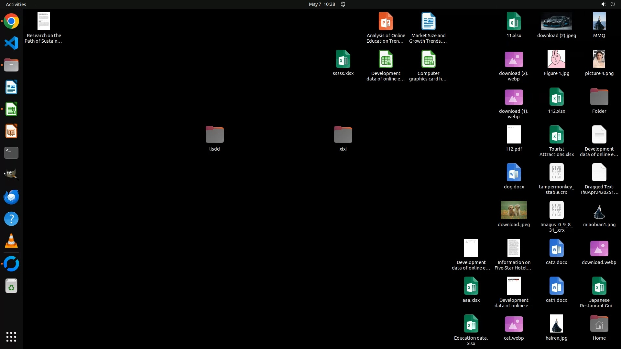Launch VLC media player from dock

coord(11,241)
